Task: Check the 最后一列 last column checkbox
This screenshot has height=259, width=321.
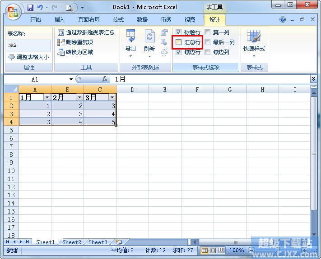Action: [208, 42]
